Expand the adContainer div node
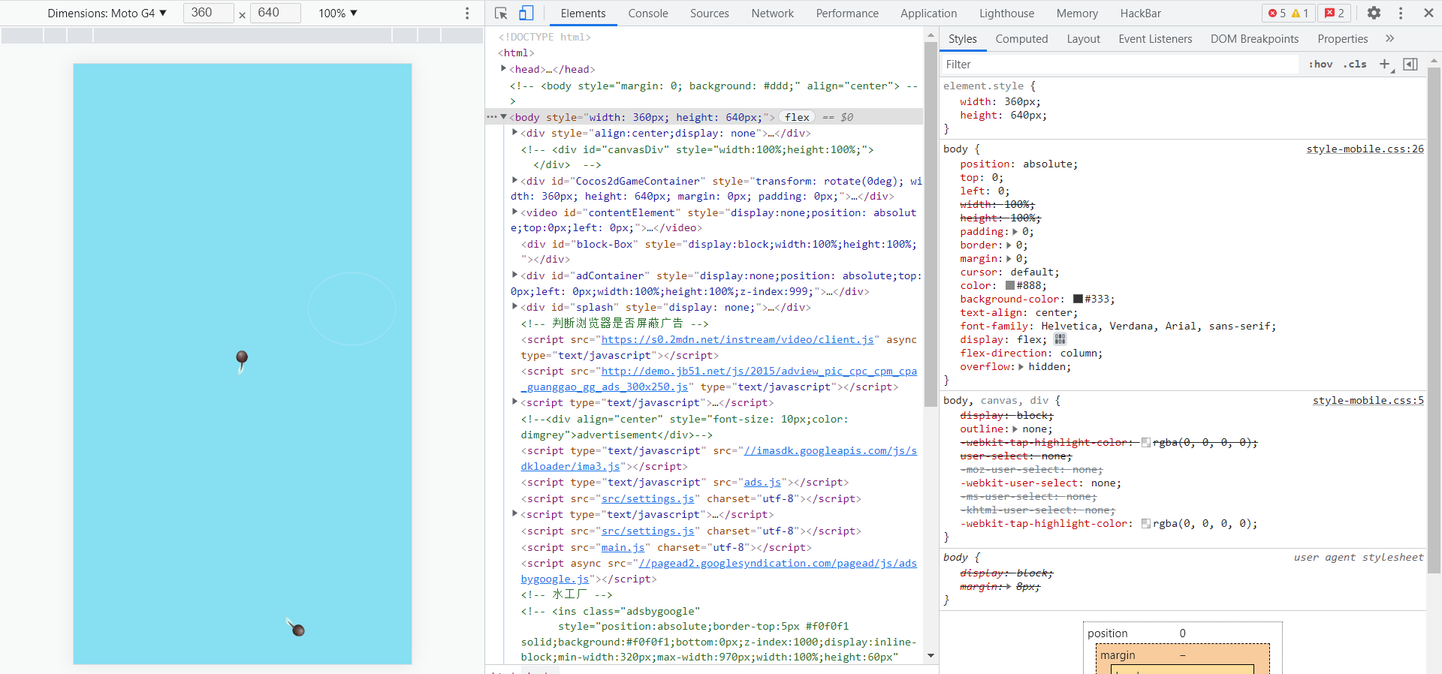The image size is (1442, 674). tap(515, 275)
